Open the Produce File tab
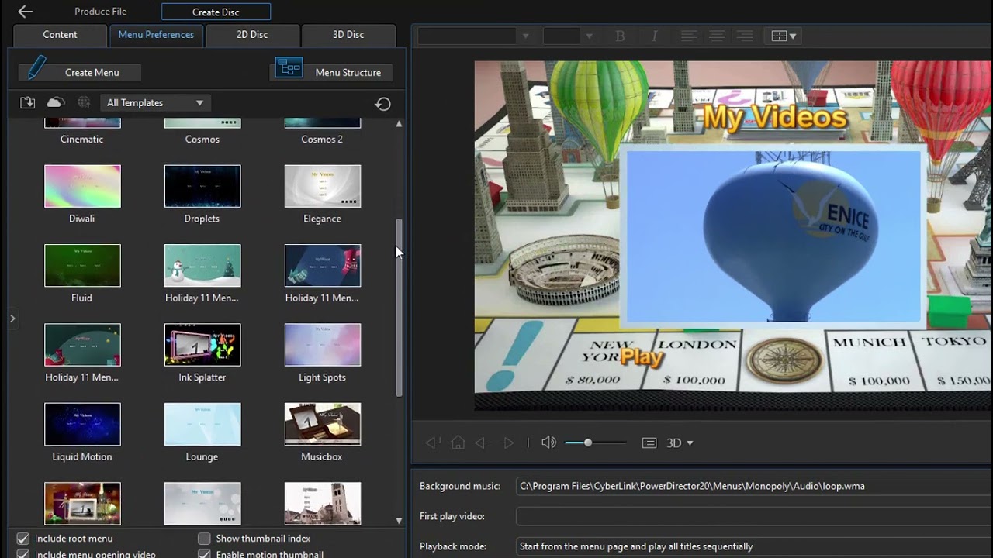This screenshot has width=993, height=558. point(100,12)
